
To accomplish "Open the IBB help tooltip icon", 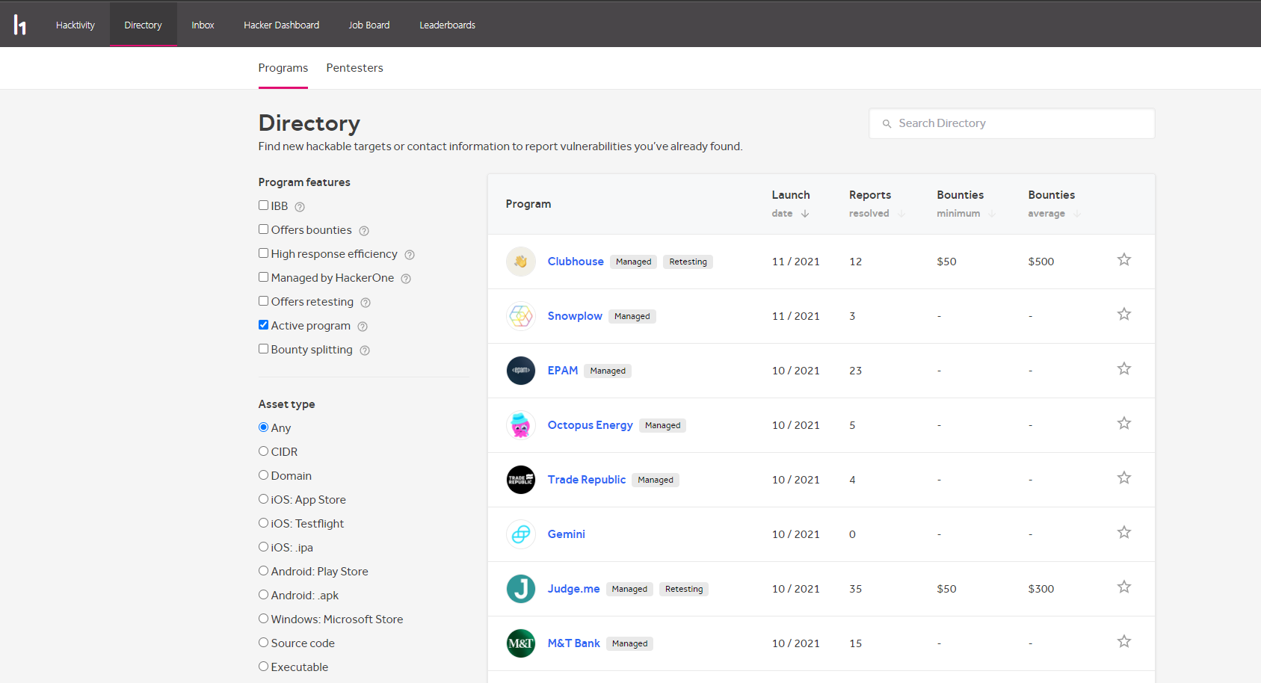I will (300, 207).
